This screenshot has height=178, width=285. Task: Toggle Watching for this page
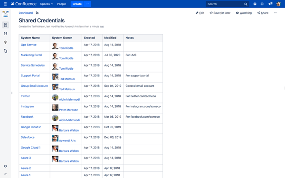click(244, 13)
